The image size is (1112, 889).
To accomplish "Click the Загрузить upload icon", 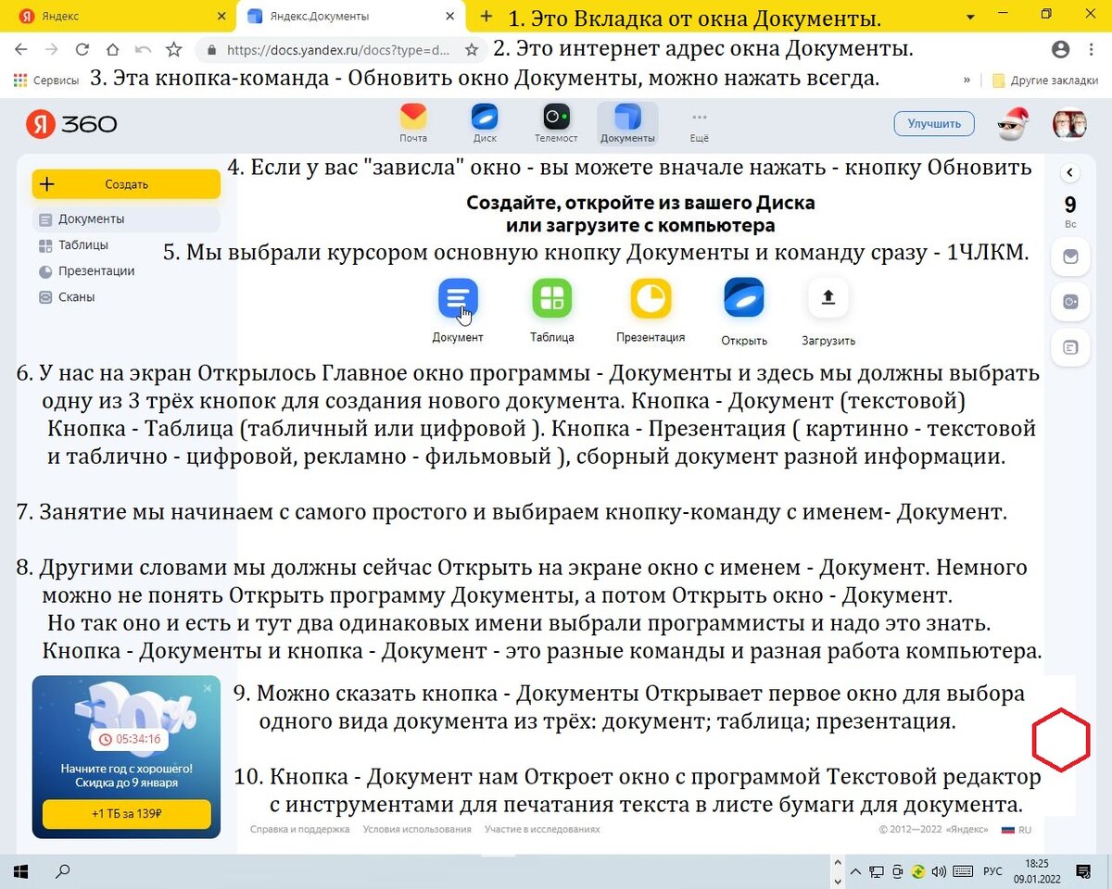I will 828,298.
